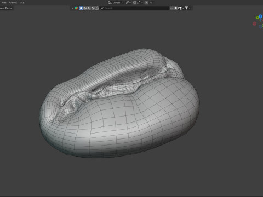The height and width of the screenshot is (197, 263).
Task: Select the highlighted blue square mode icon
Action: [x=81, y=8]
